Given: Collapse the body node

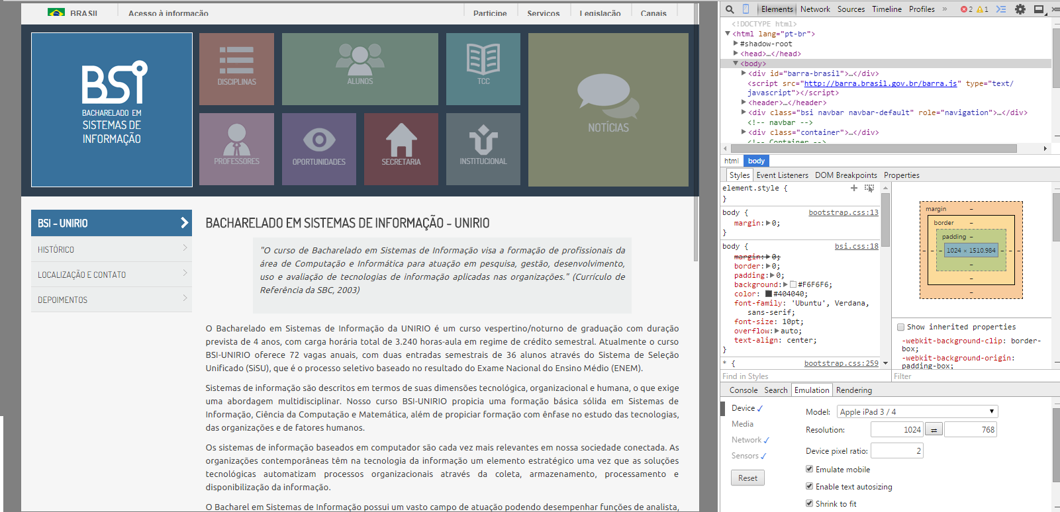Looking at the screenshot, I should tap(736, 64).
